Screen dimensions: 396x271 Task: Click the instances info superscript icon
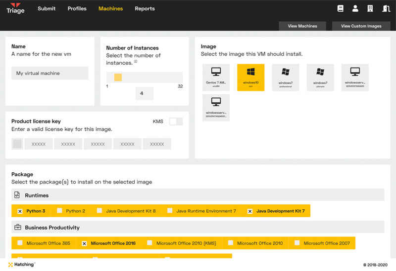click(136, 61)
